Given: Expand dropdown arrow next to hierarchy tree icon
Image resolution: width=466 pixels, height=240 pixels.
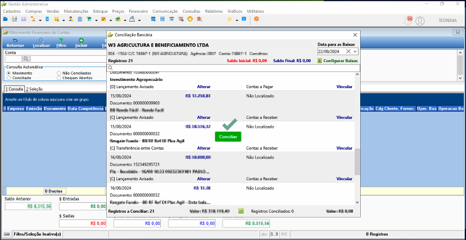Looking at the screenshot, I should pyautogui.click(x=39, y=20).
